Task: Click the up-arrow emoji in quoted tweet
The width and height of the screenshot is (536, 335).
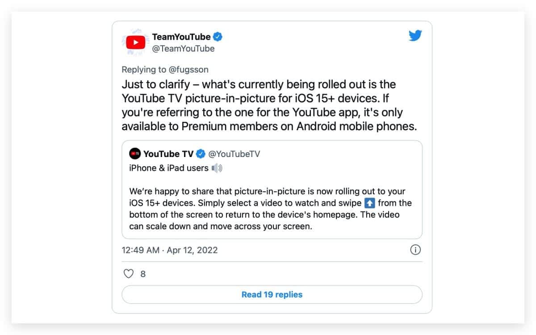Action: click(x=370, y=203)
